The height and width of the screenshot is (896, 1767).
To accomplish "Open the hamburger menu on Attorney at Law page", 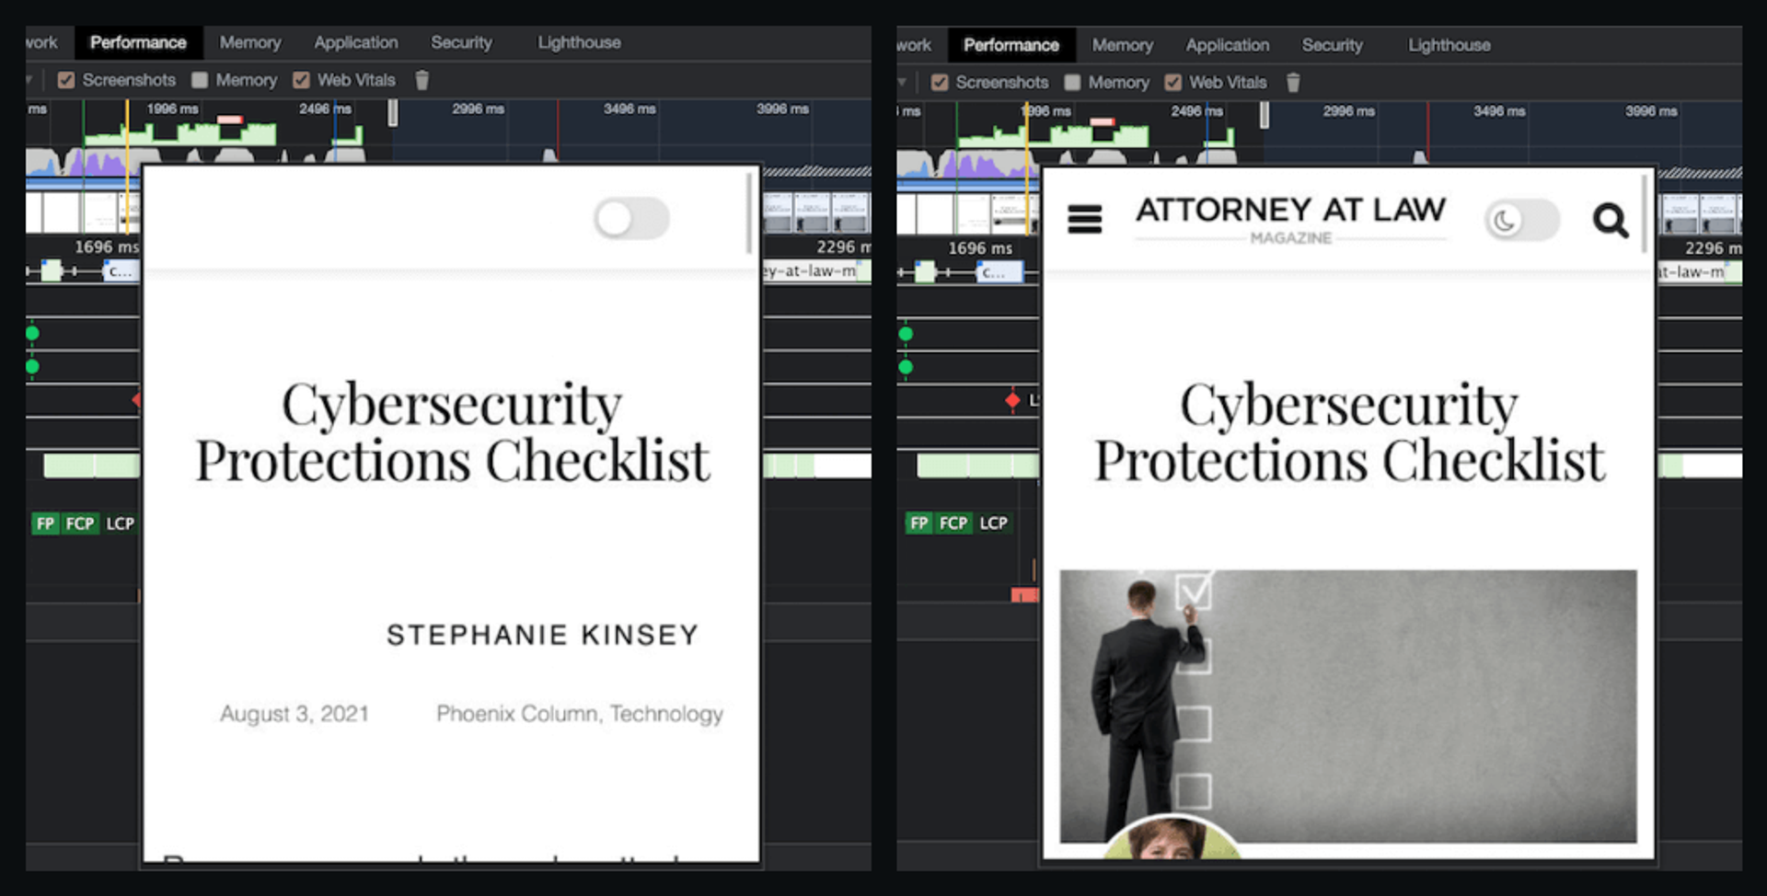I will click(1084, 219).
